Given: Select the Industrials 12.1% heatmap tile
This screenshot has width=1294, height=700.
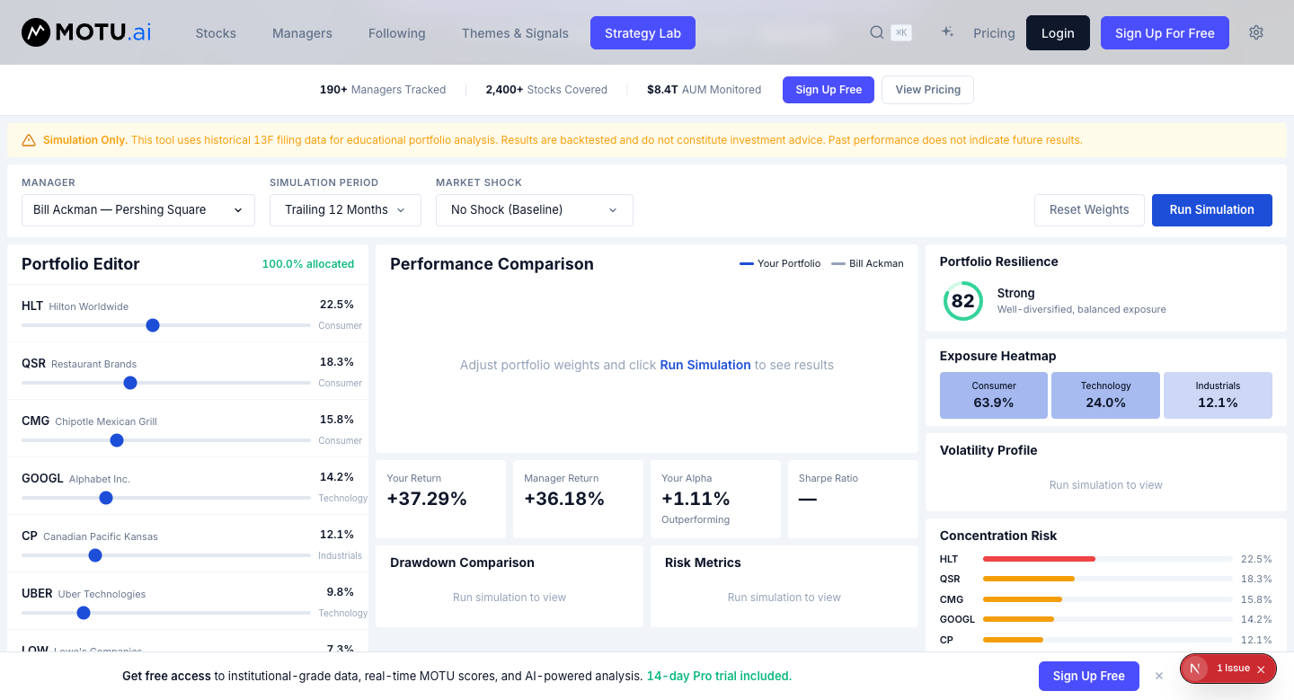Looking at the screenshot, I should [x=1219, y=395].
